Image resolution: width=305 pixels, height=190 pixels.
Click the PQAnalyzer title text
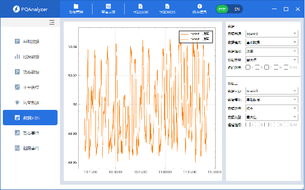pyautogui.click(x=34, y=9)
